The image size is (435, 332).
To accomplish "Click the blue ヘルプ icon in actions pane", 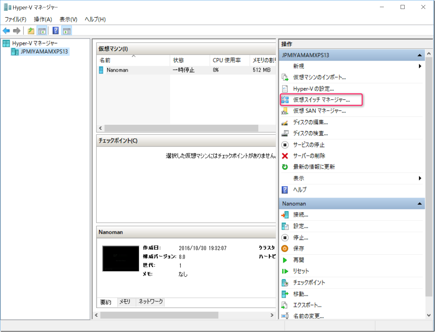I will point(285,190).
